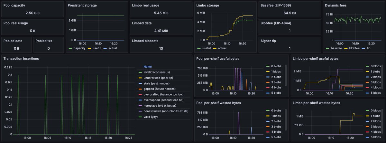Click the Basefee (EIP-1559) panel title
The height and width of the screenshot is (143, 386).
pyautogui.click(x=275, y=5)
